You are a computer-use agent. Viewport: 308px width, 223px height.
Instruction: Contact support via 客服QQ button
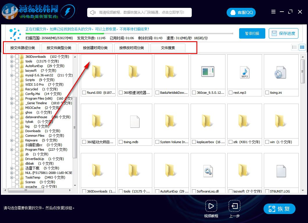pyautogui.click(x=241, y=12)
